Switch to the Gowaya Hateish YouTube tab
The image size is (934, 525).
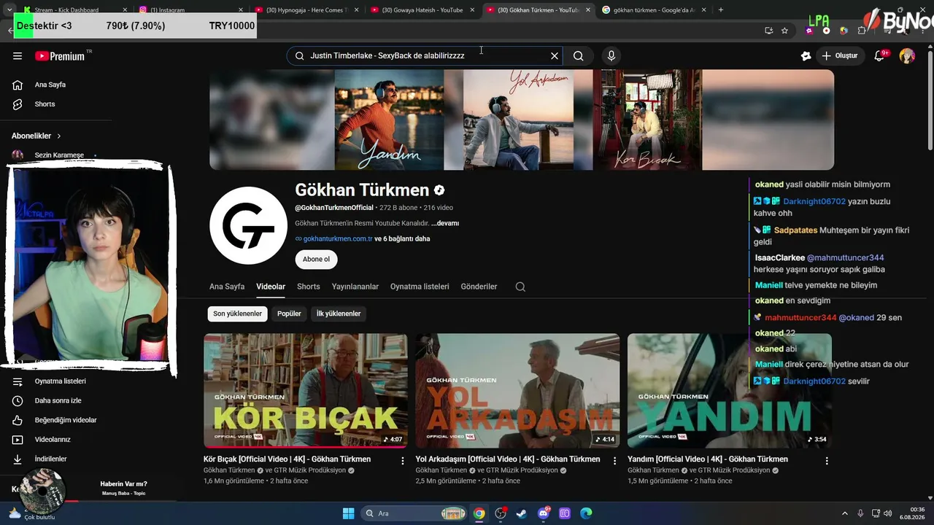(422, 9)
